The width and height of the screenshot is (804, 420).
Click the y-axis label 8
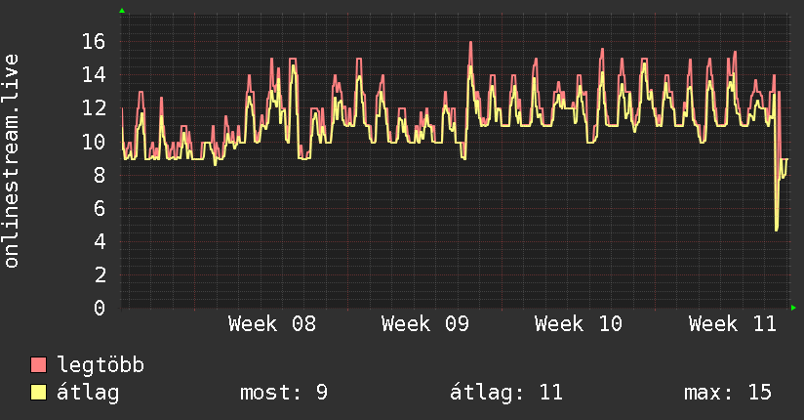(100, 175)
